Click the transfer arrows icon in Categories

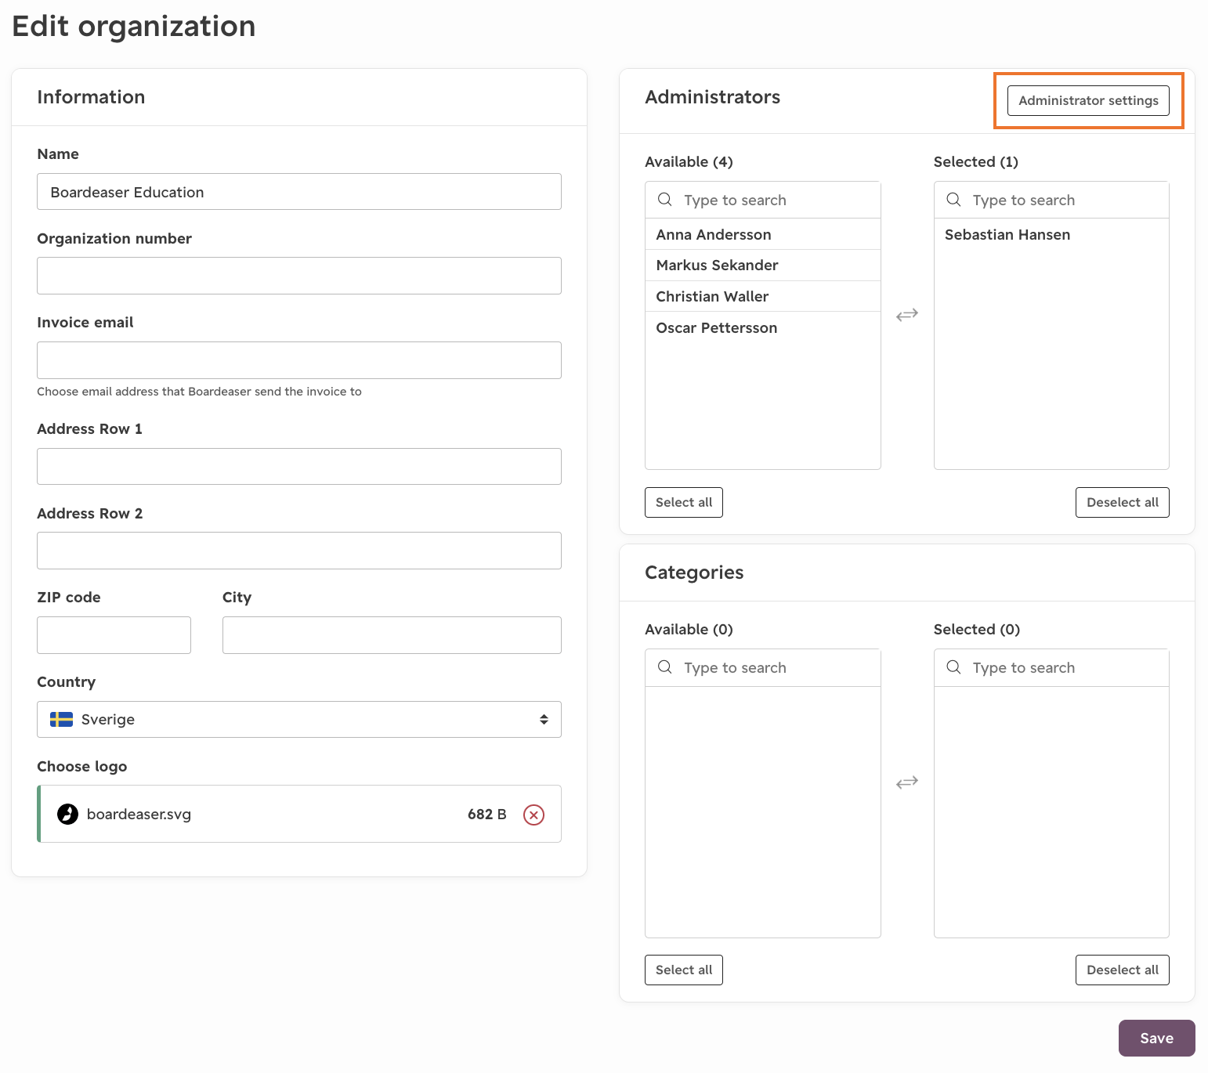click(x=907, y=782)
